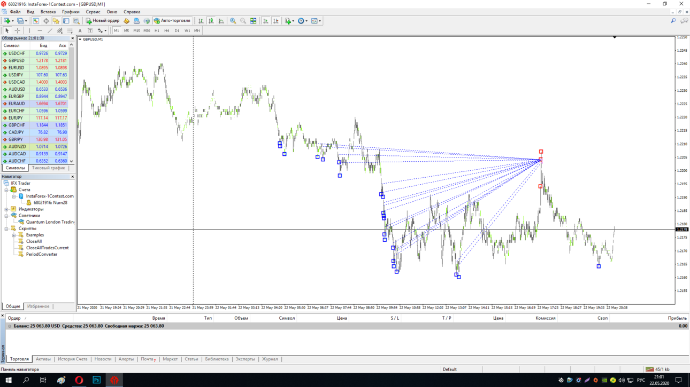Close the Навигатор panel

(73, 176)
